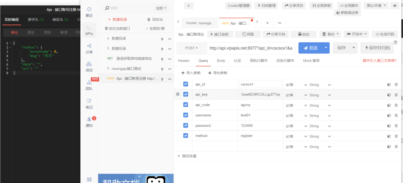Open String type dropdown on username row
The height and width of the screenshot is (183, 403).
pos(320,115)
